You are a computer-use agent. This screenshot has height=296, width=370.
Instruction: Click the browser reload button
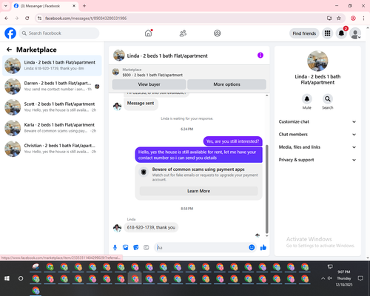27,18
